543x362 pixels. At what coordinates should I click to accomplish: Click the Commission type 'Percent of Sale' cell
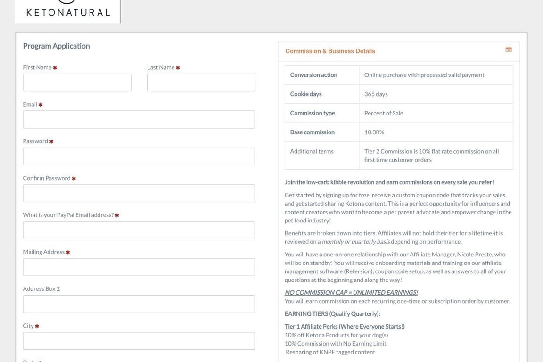click(x=384, y=113)
